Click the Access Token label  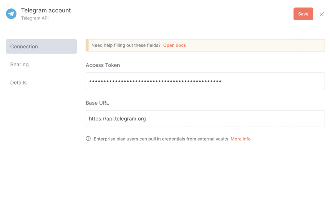coord(102,65)
